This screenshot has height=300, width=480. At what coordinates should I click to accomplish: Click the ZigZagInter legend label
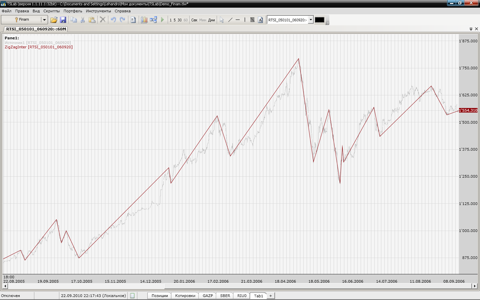coord(39,47)
